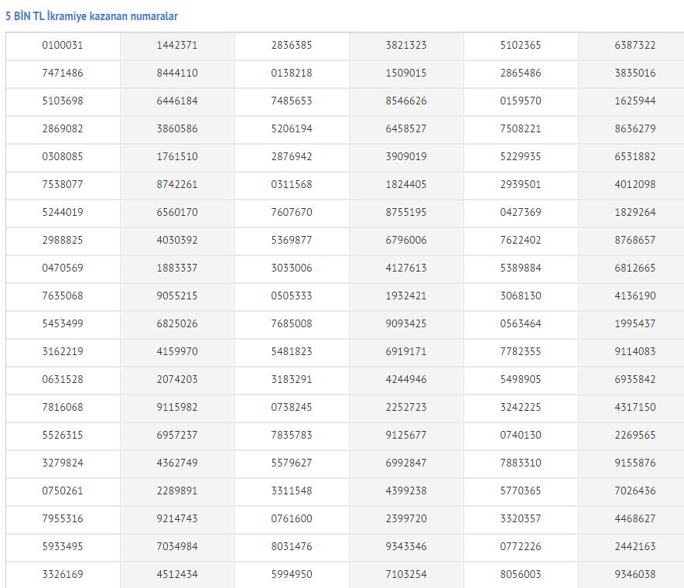
Task: Select number 5102365
Action: point(521,45)
